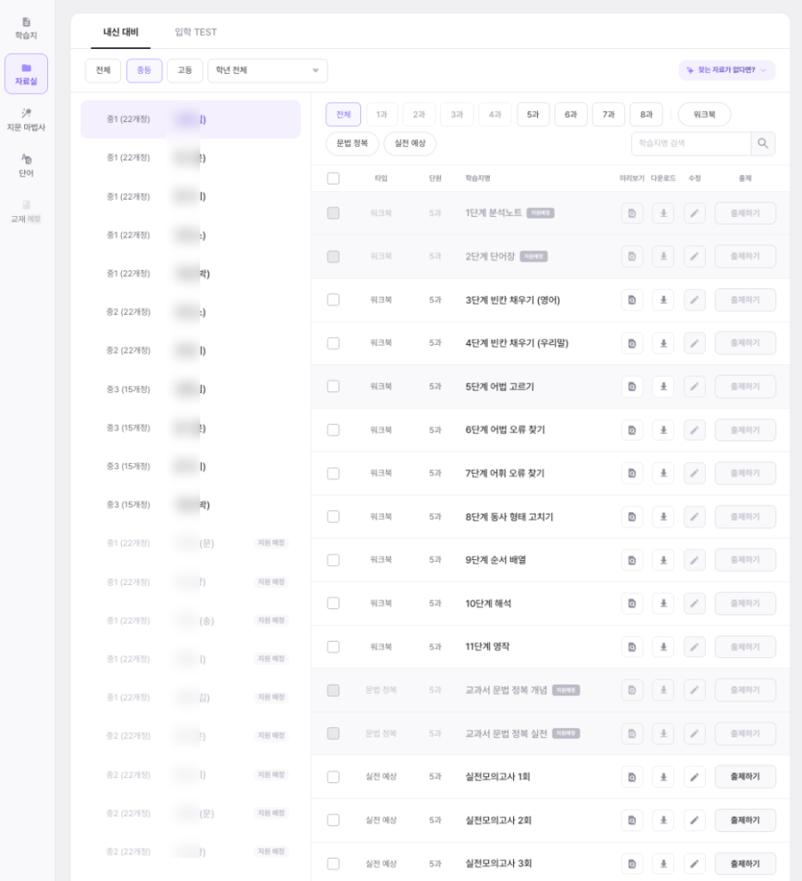
Task: Select the 9단계 순서 배열 row checkbox
Action: 334,560
